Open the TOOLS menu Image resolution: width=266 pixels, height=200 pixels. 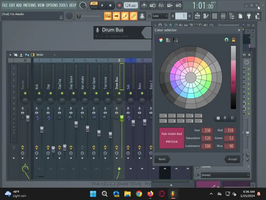pyautogui.click(x=63, y=5)
